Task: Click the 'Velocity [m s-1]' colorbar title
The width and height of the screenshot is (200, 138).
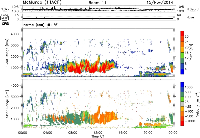Action: [197, 104]
